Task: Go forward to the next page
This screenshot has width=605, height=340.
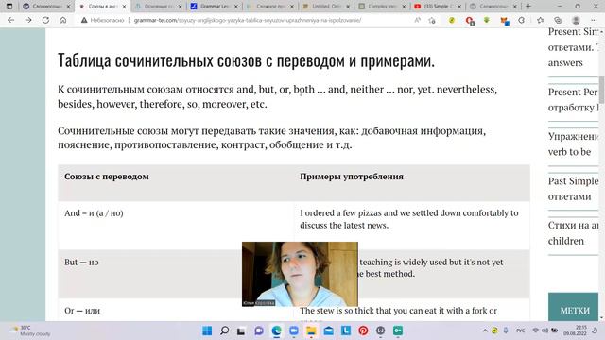Action: 28,20
